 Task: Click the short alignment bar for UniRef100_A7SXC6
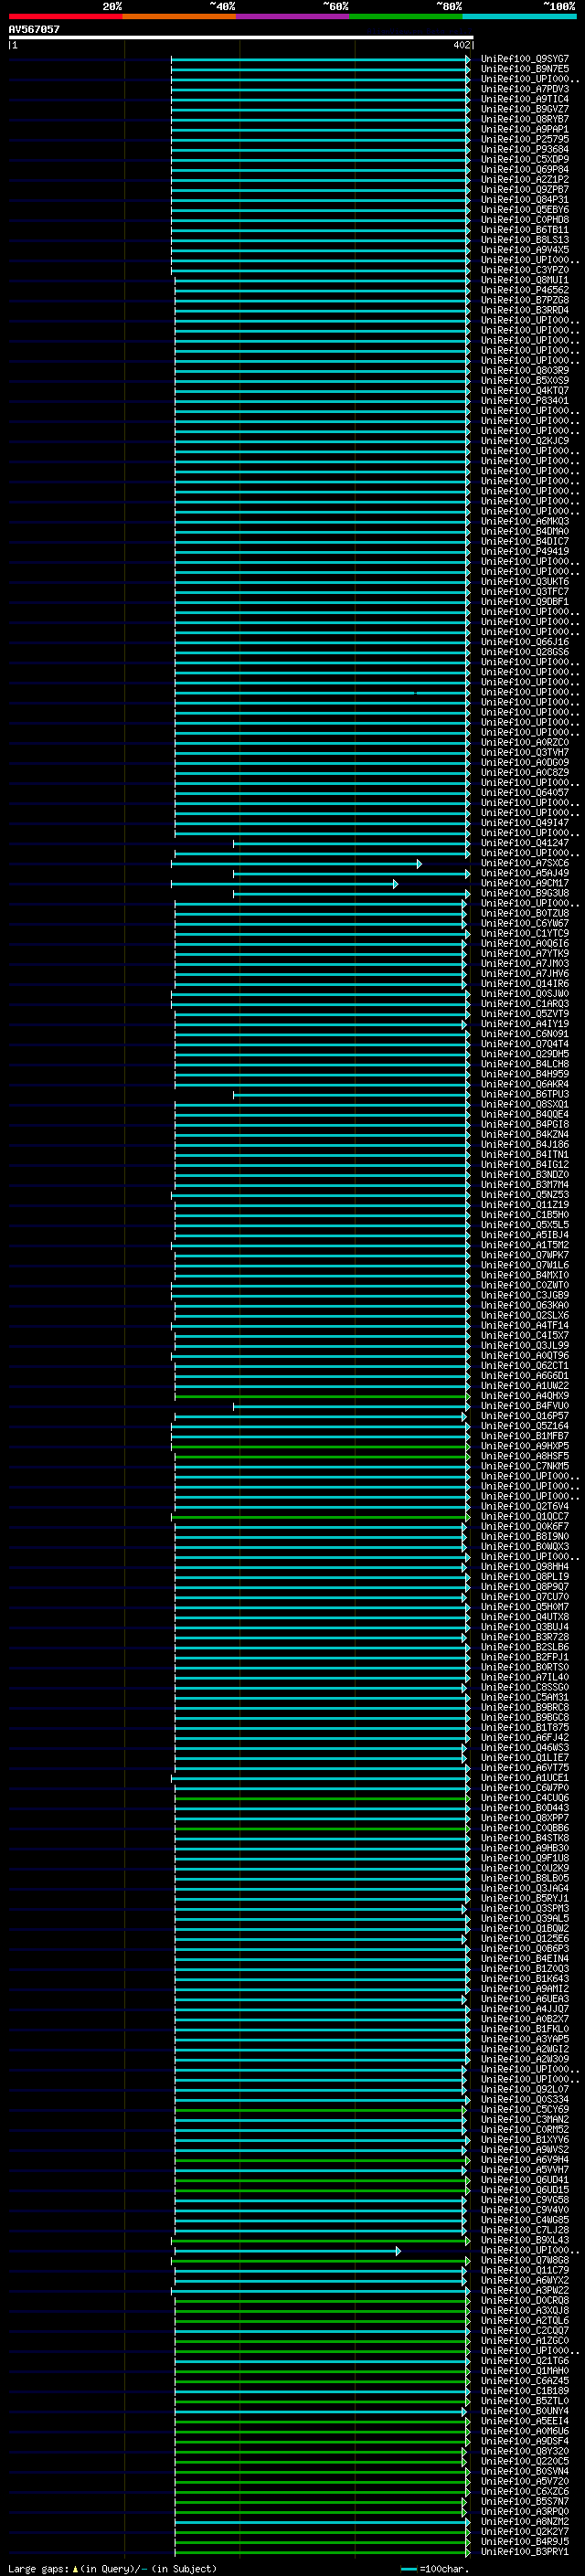[x=296, y=864]
